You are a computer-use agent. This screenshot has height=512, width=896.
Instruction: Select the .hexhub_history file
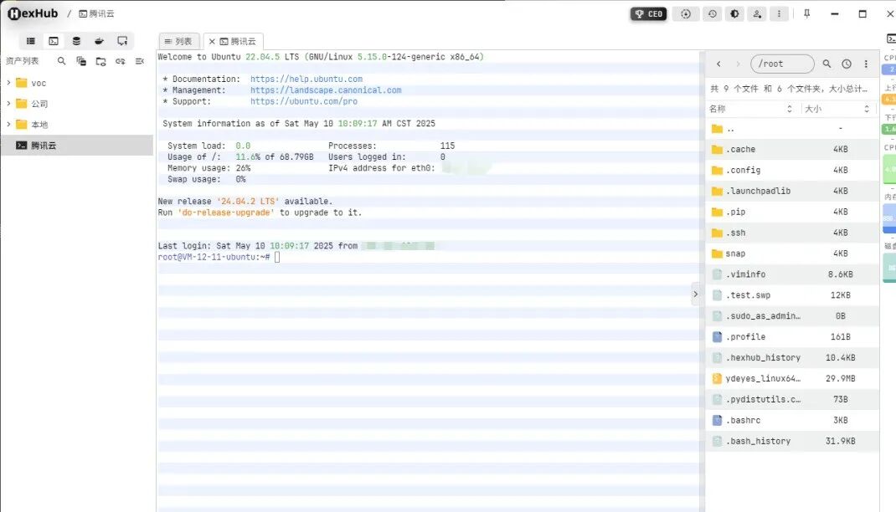click(x=792, y=357)
